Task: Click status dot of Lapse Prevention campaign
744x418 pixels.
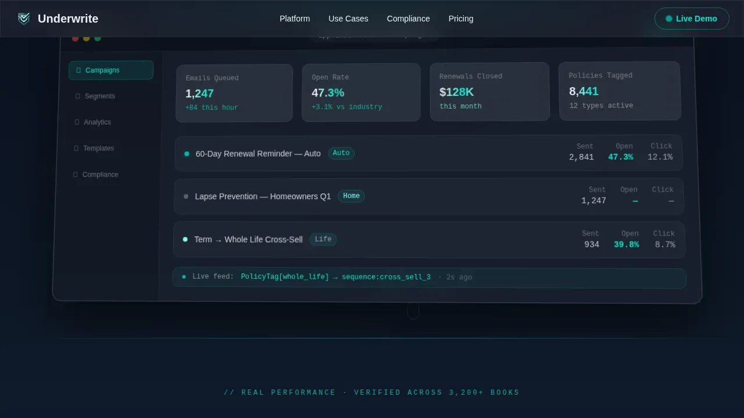Action: click(x=186, y=197)
